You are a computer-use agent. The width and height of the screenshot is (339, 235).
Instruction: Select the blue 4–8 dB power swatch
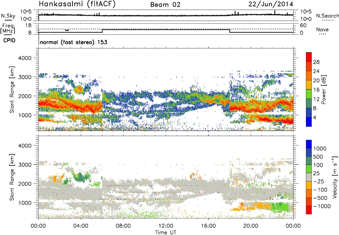pyautogui.click(x=309, y=112)
